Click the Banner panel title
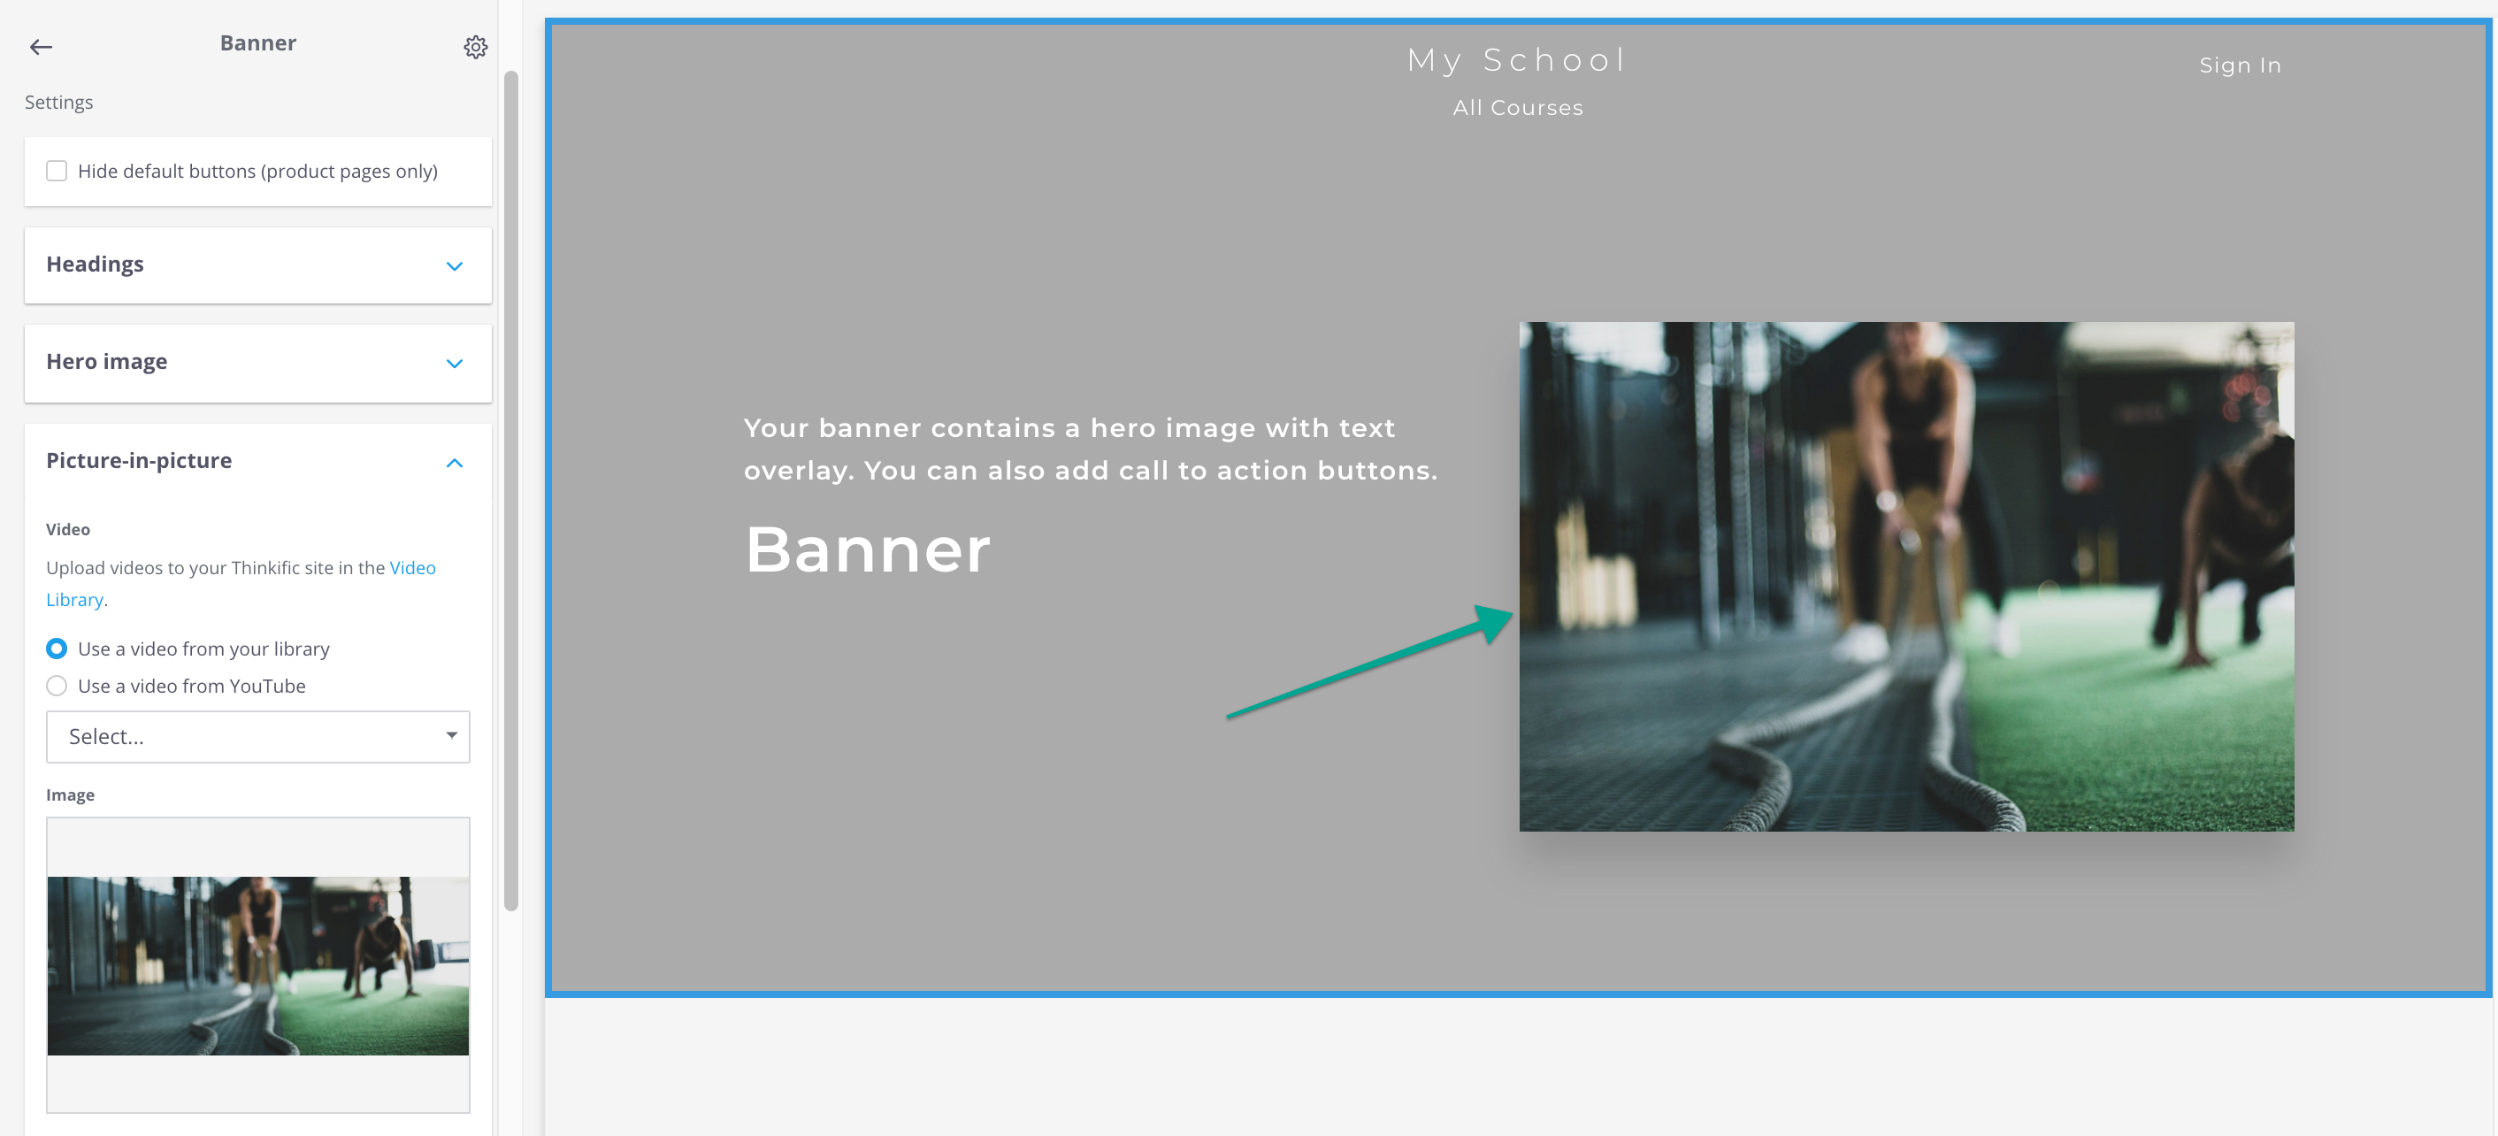 [x=258, y=42]
